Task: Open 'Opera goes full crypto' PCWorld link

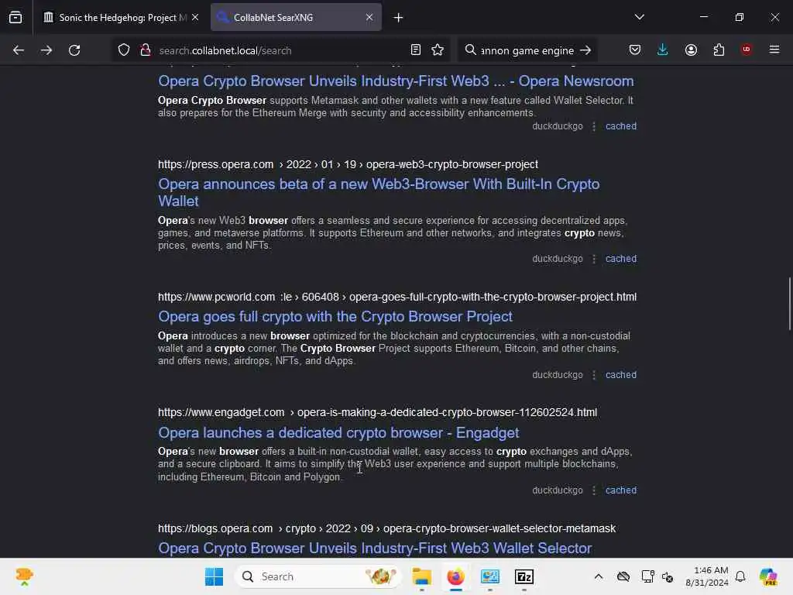Action: 335,317
